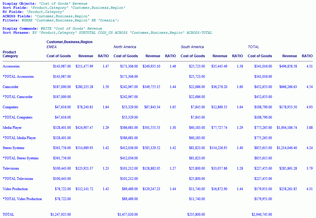Open the Stereo Systems category link

click(x=13, y=148)
